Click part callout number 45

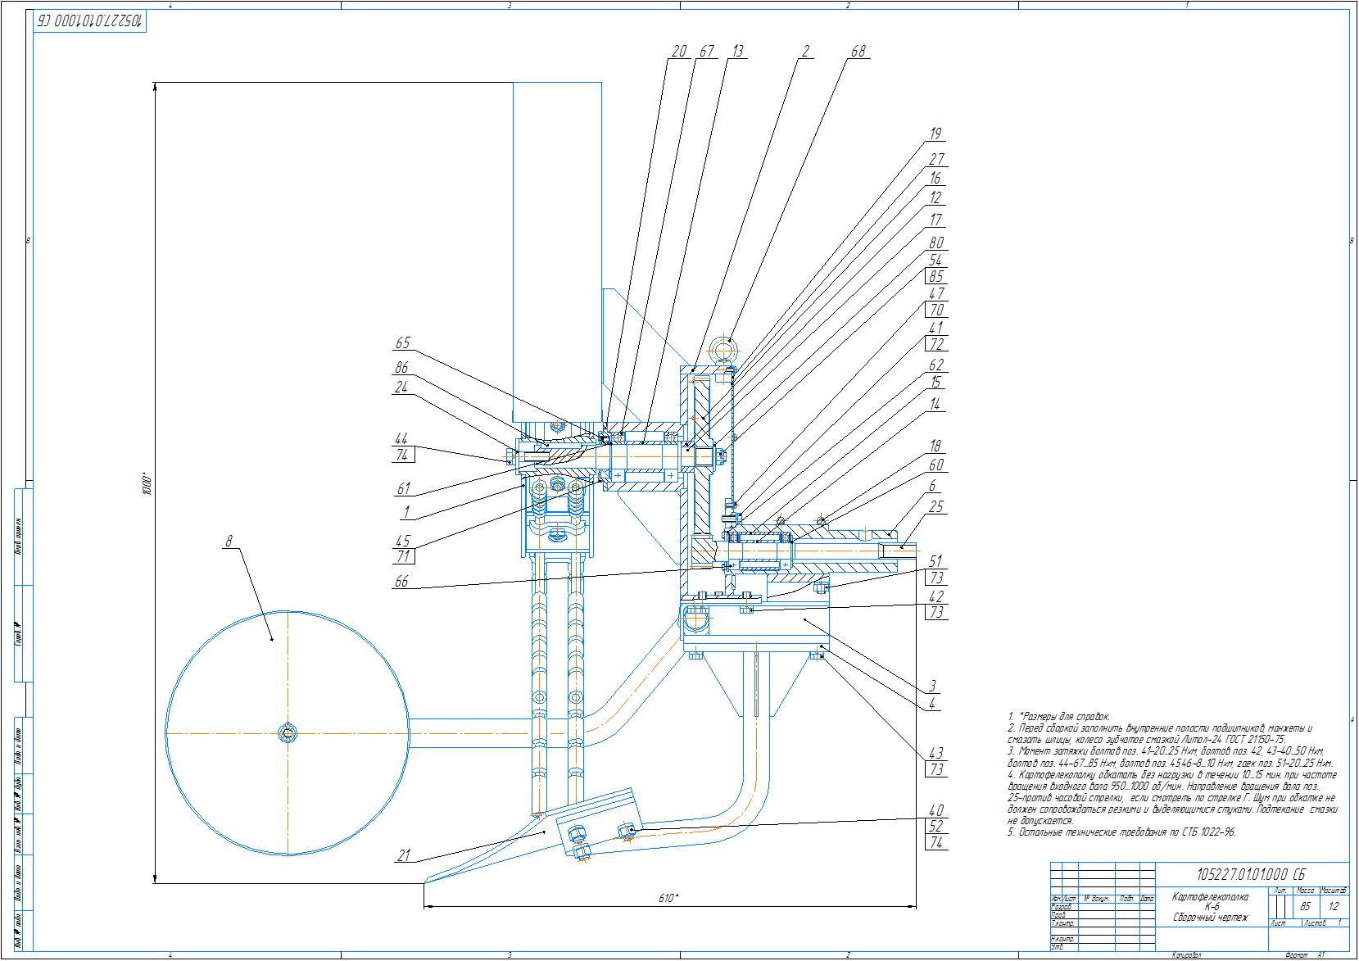401,541
